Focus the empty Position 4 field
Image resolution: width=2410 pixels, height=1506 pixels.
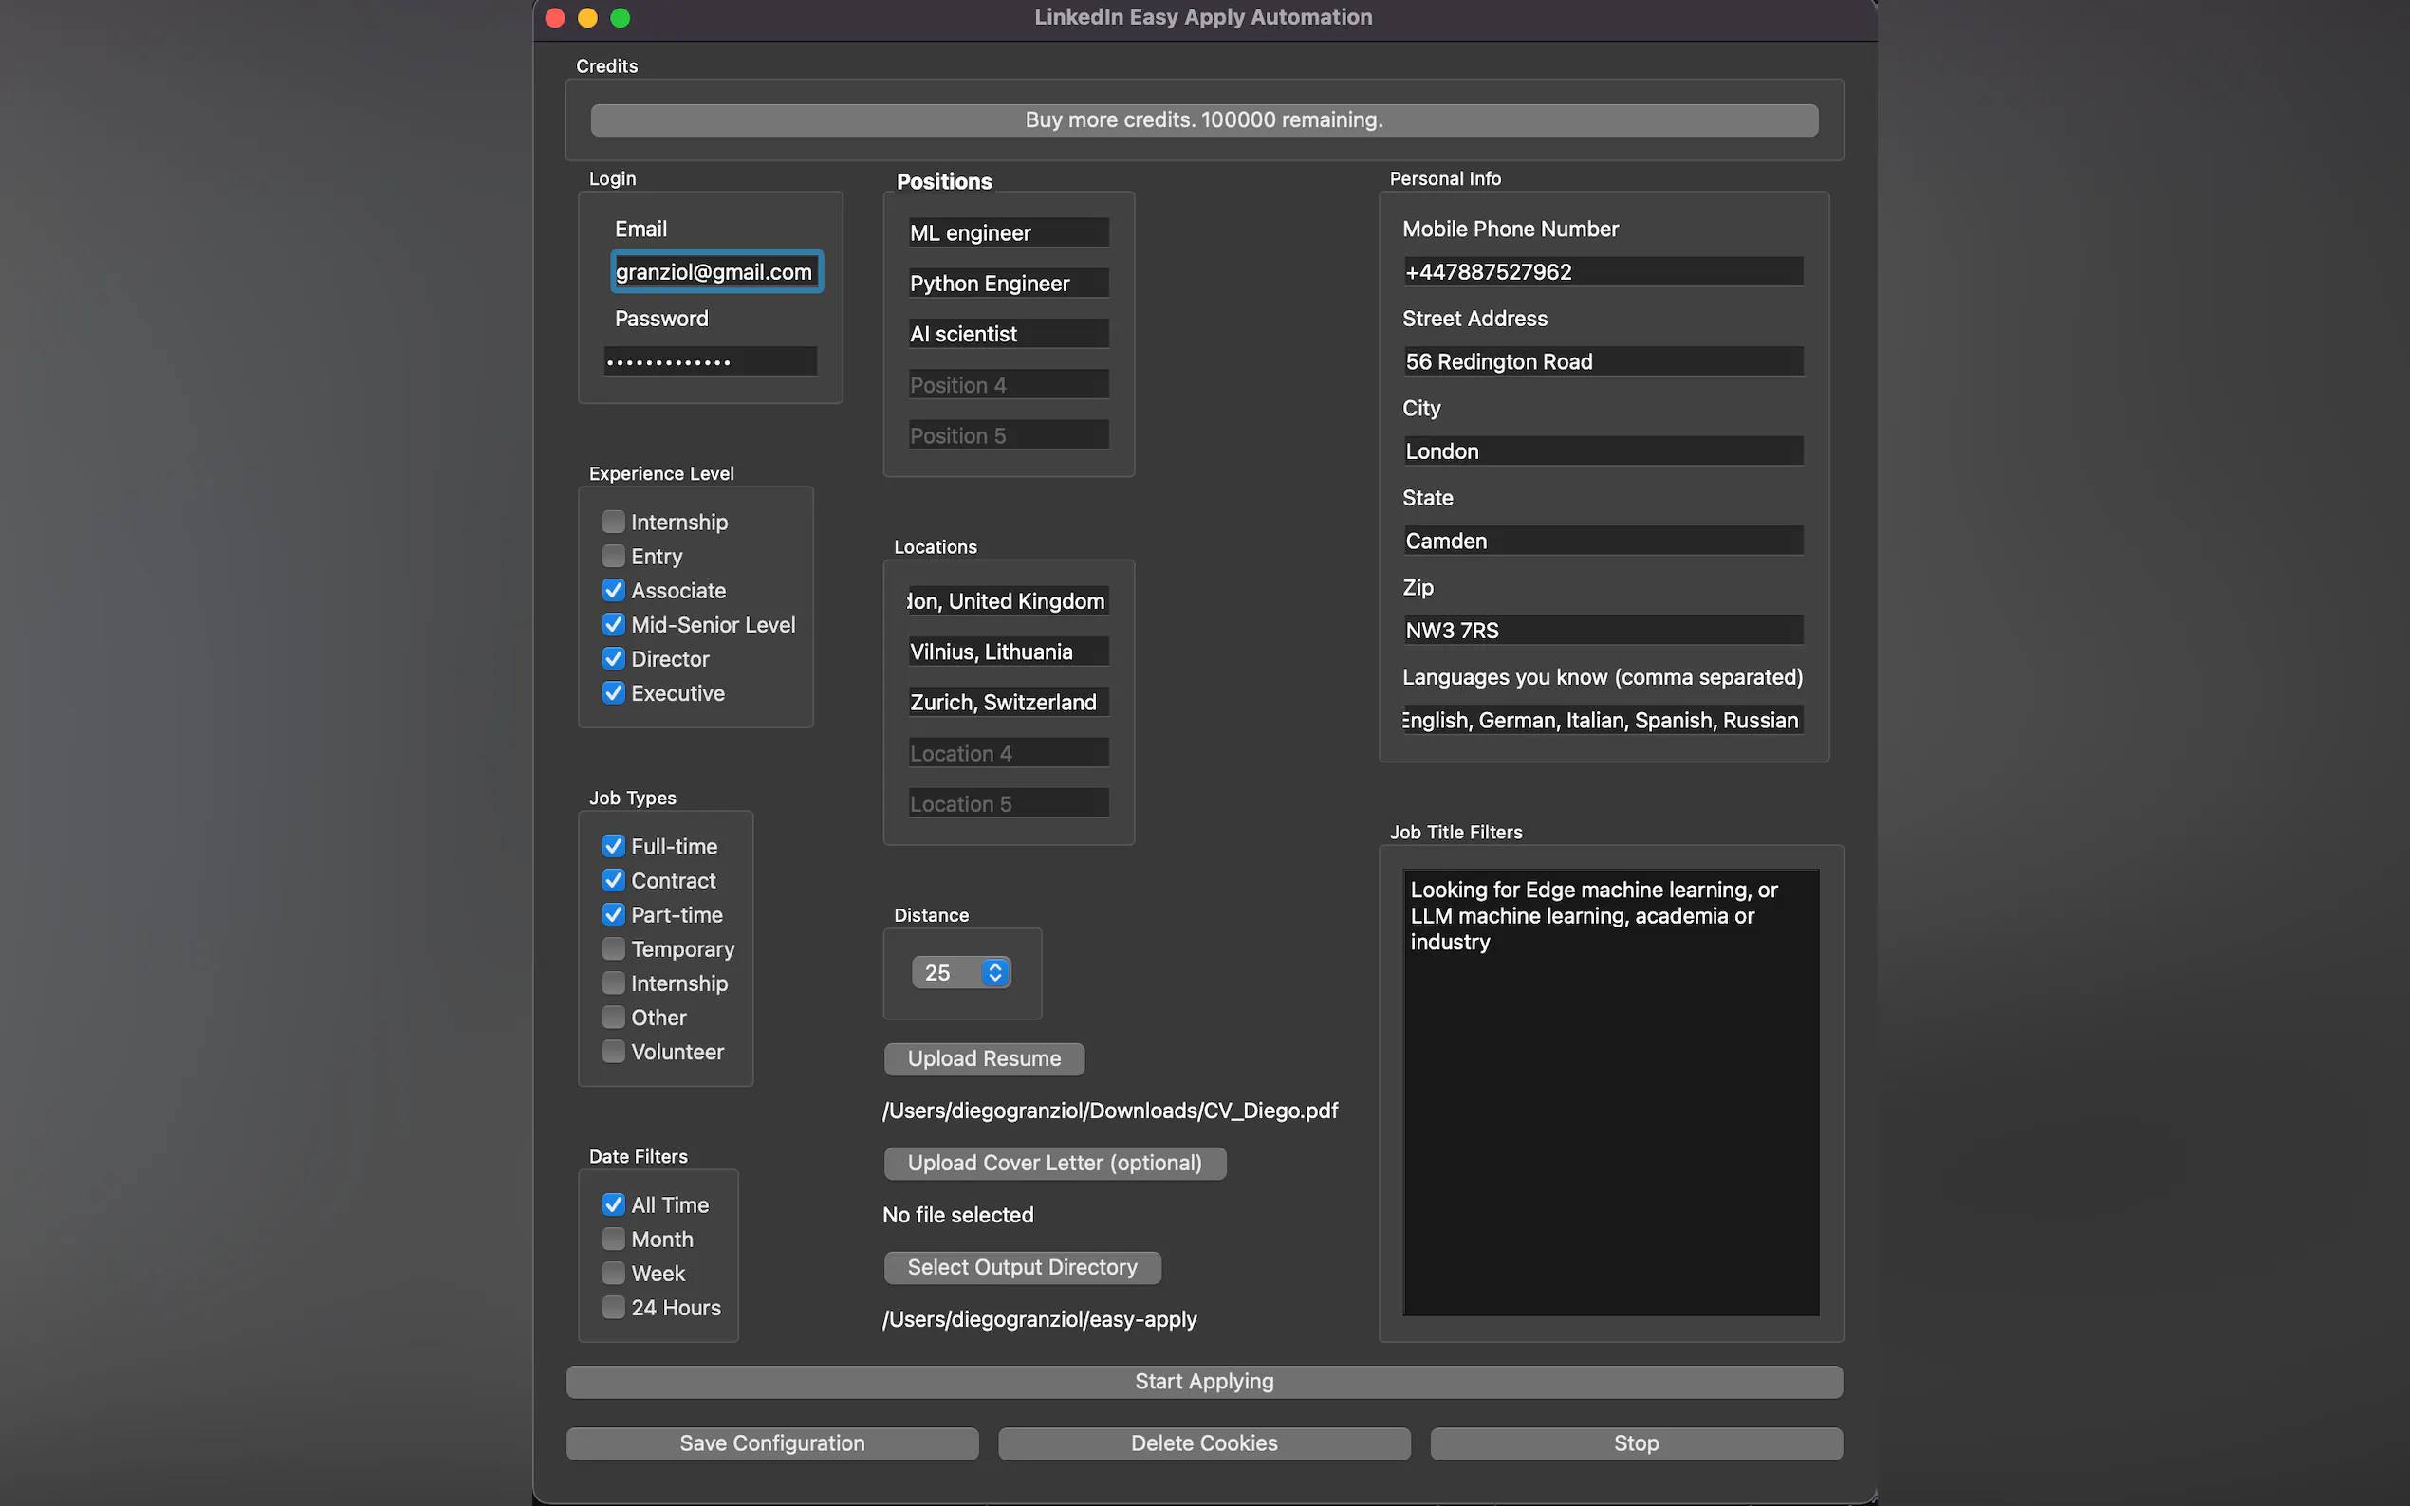(x=1009, y=384)
